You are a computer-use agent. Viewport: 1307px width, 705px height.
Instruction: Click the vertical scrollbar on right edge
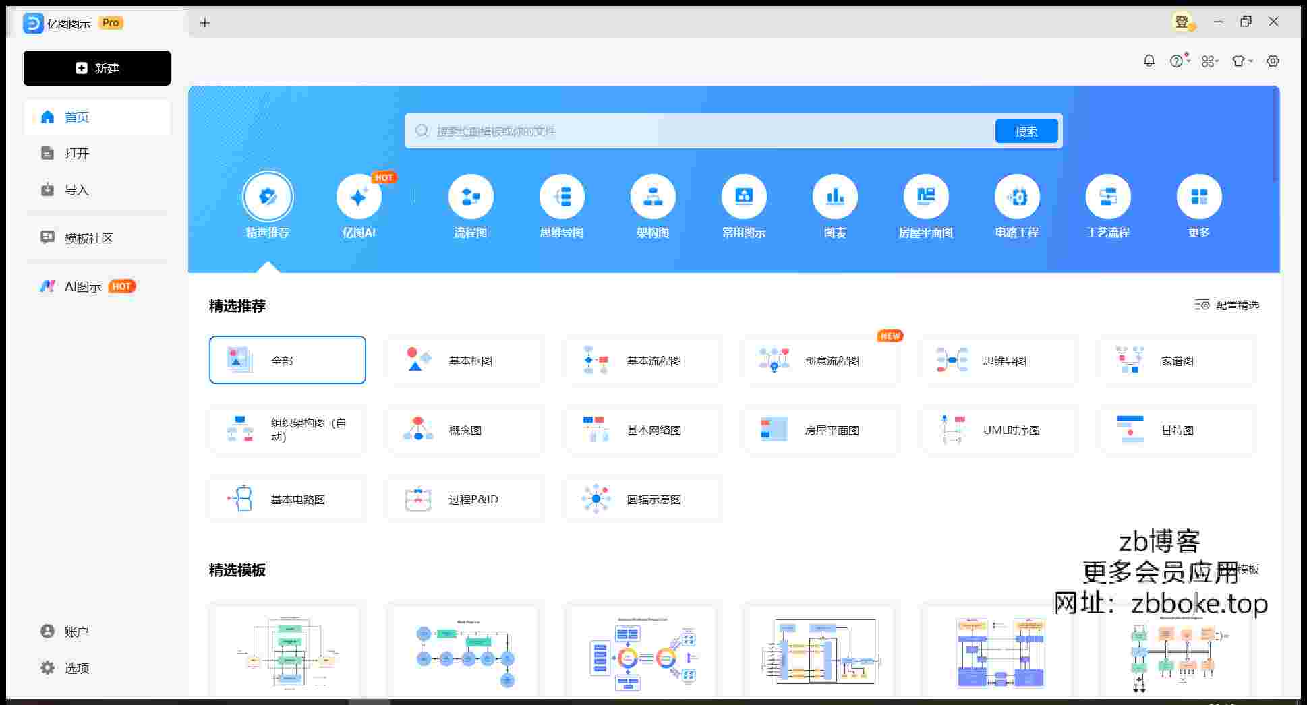[1275, 135]
